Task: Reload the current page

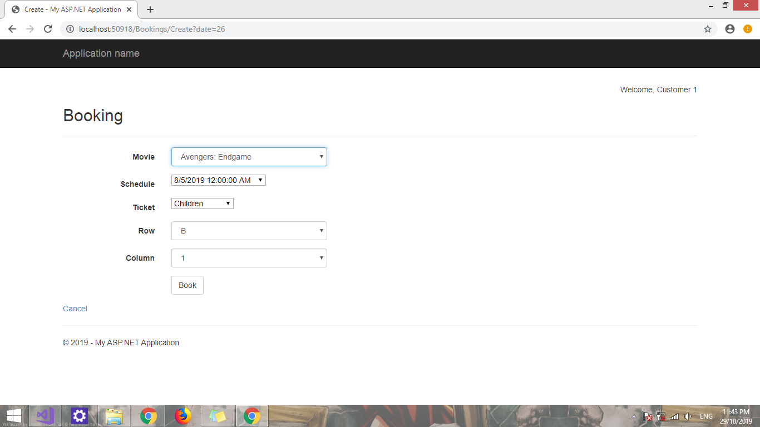Action: pos(47,28)
